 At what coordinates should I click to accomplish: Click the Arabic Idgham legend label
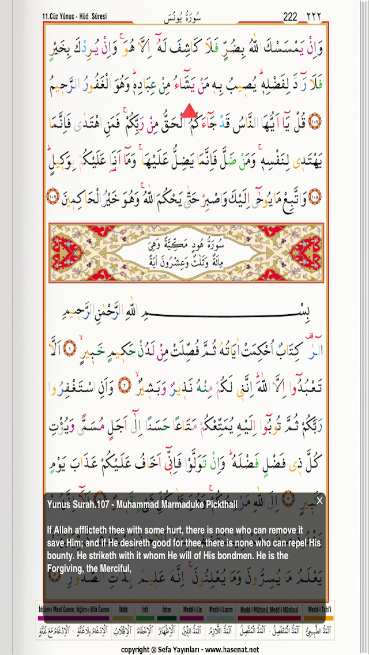[x=73, y=631]
